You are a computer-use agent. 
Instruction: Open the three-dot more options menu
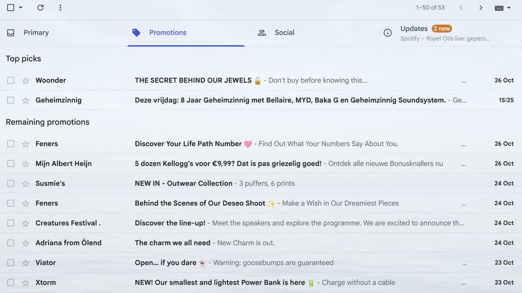60,8
